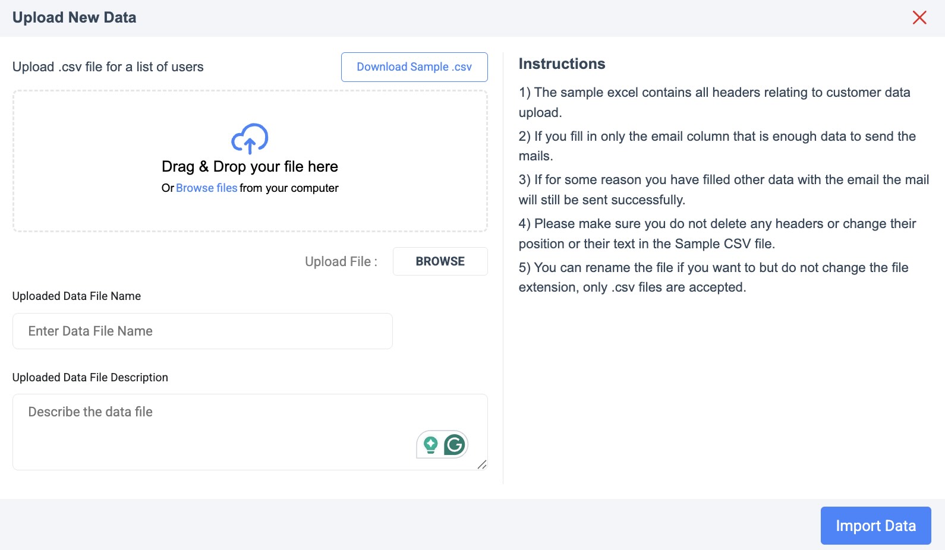Image resolution: width=945 pixels, height=550 pixels.
Task: Open the Browse files link
Action: pos(206,188)
